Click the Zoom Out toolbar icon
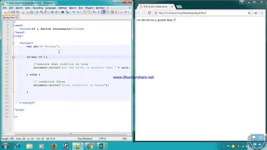This screenshot has width=267, height=150. pos(78,12)
